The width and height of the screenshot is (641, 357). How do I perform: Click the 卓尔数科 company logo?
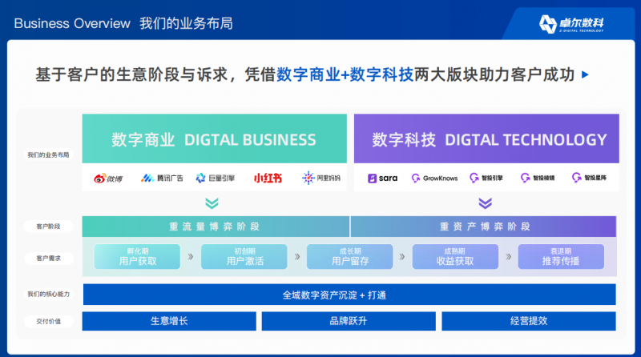[571, 24]
